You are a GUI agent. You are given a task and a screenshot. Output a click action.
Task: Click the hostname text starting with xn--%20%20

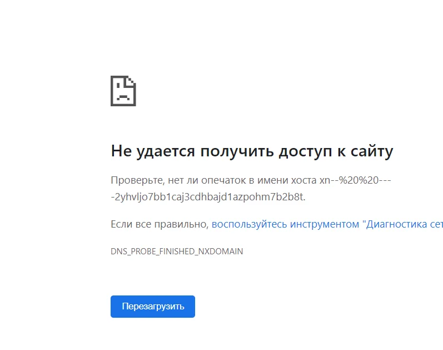pyautogui.click(x=251, y=188)
